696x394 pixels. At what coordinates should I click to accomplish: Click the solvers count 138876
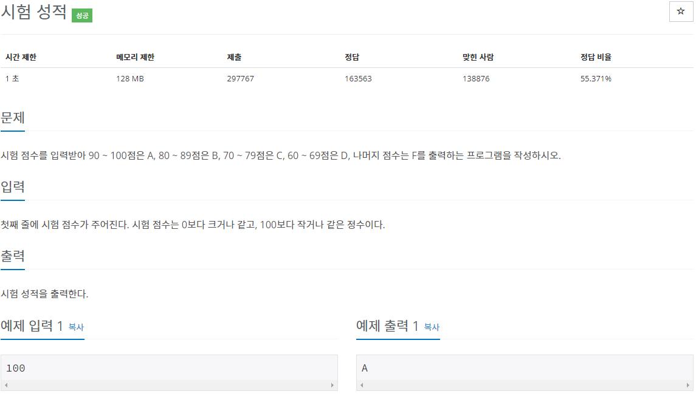pos(476,78)
